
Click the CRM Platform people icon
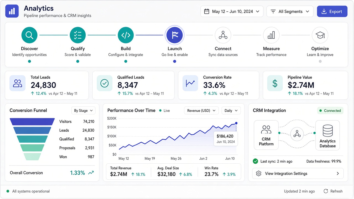[266, 129]
